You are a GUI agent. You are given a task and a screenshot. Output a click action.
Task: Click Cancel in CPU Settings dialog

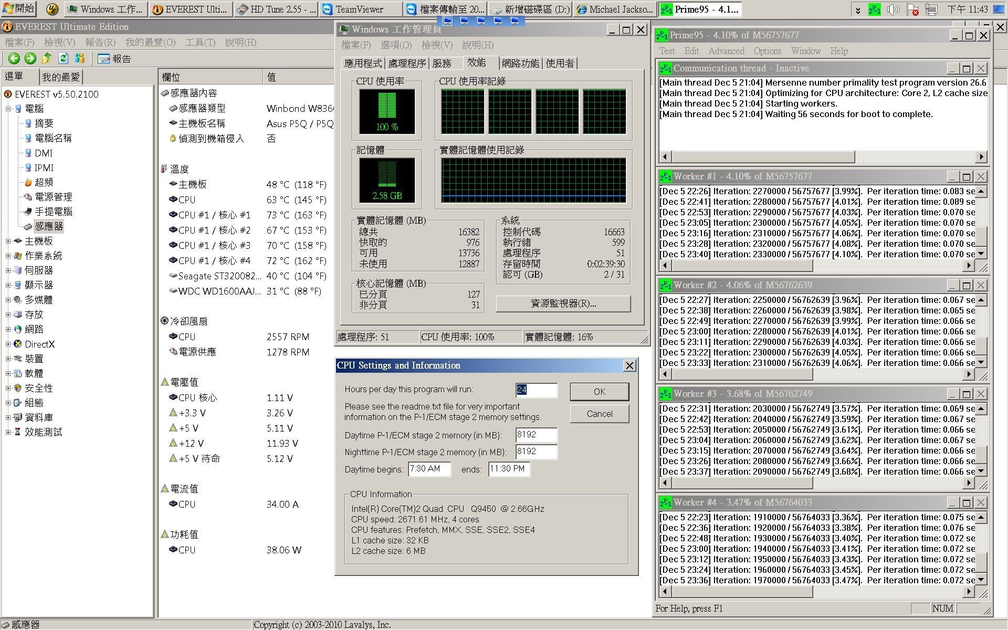click(600, 414)
